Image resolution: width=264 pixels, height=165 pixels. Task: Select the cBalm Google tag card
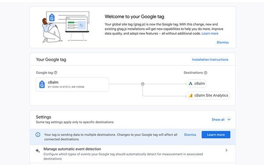coord(73,84)
